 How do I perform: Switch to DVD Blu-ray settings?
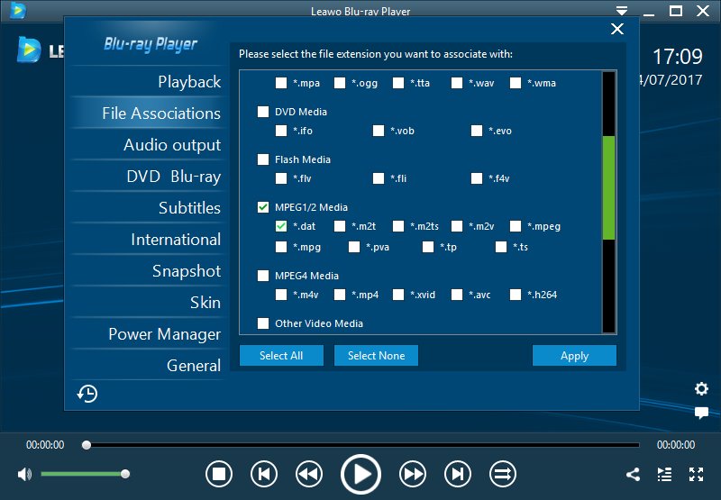pyautogui.click(x=174, y=177)
